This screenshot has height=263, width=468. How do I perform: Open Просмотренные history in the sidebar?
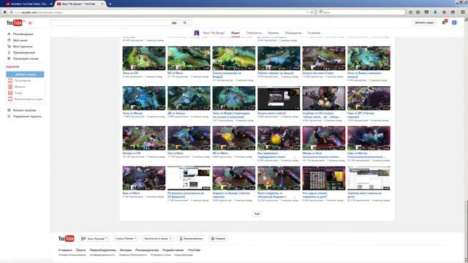[x=24, y=53]
